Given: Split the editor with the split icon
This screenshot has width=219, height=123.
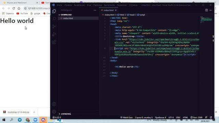Looking at the screenshot, I should click(206, 10).
